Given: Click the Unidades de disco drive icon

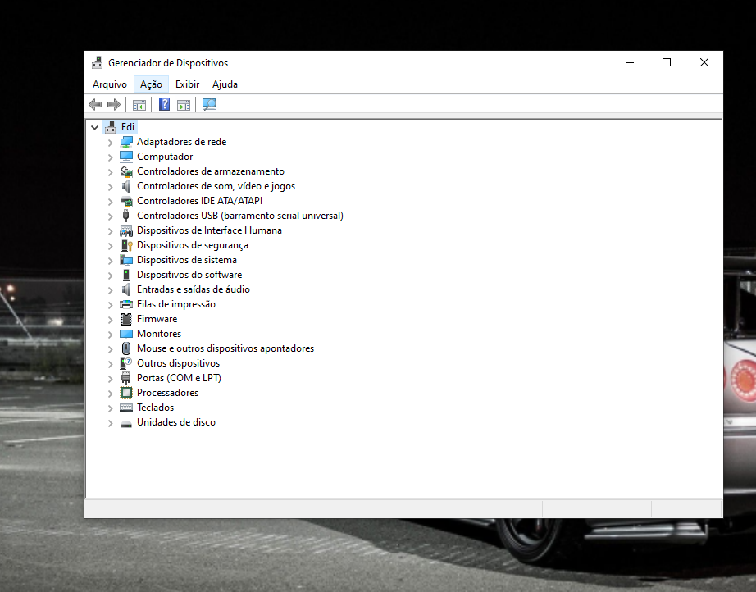Looking at the screenshot, I should point(126,423).
